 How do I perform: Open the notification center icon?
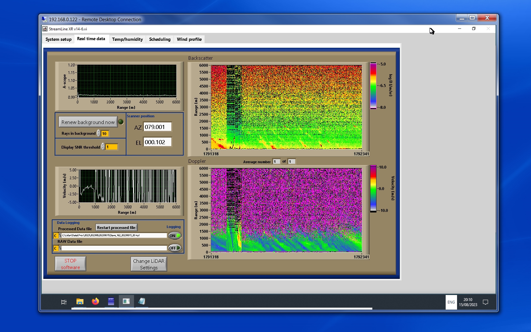[485, 302]
